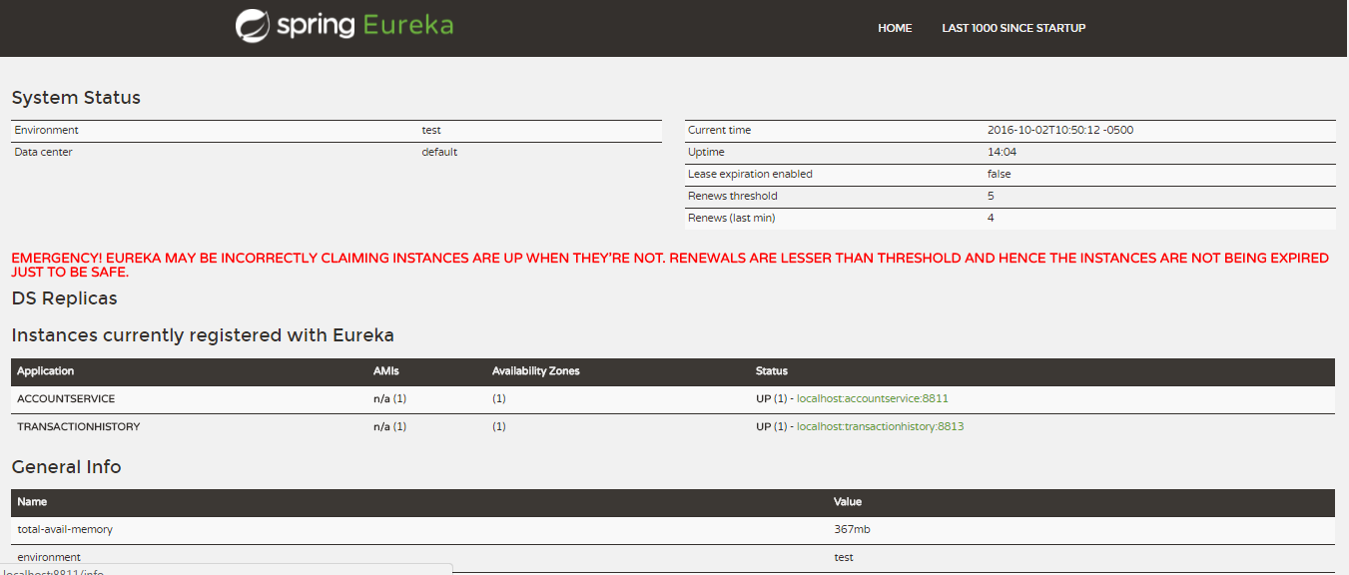The width and height of the screenshot is (1349, 575).
Task: Click the timestamp 2016-10-02T10:50:12 -0500
Action: click(x=1060, y=130)
